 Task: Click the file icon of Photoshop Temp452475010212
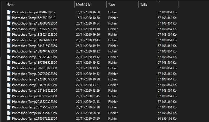pos(9,18)
